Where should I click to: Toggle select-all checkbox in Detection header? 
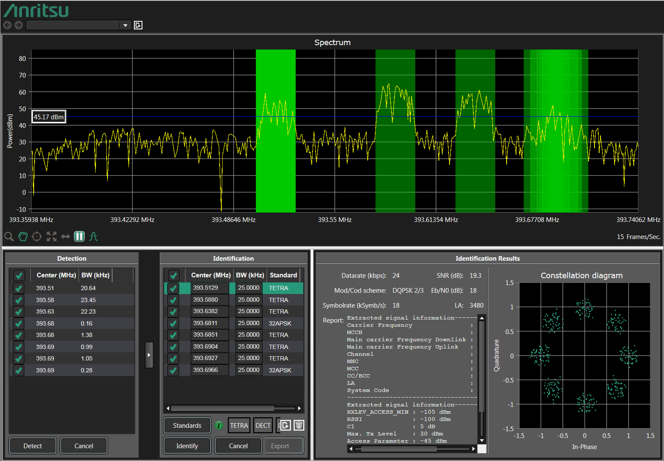[19, 275]
